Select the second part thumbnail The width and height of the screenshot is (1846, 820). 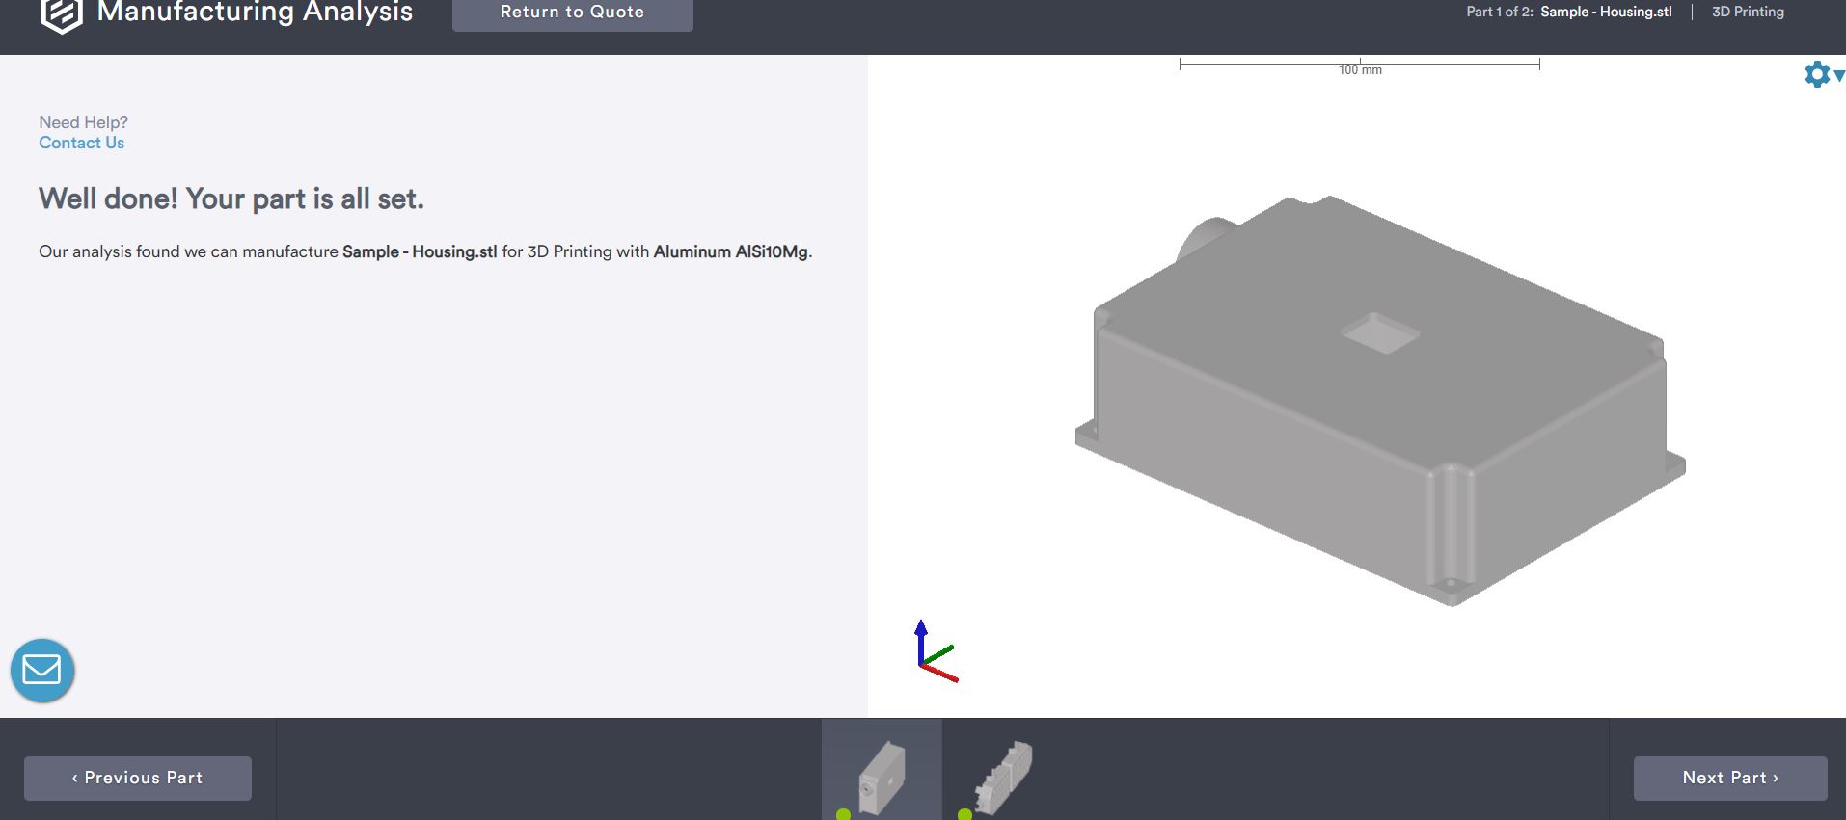1003,774
